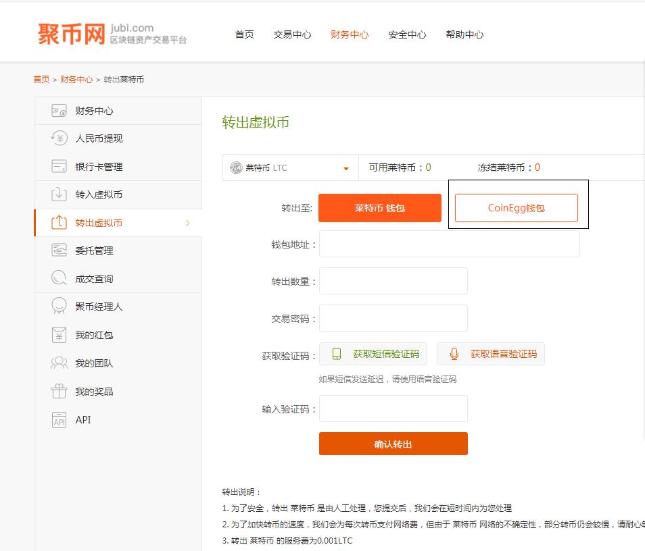The image size is (645, 551).
Task: Click the 银行卡管理 card icon
Action: tap(59, 167)
